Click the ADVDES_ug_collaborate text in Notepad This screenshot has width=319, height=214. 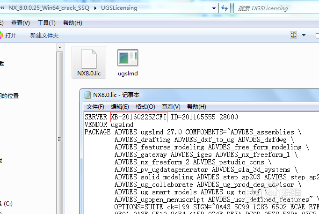pyautogui.click(x=153, y=184)
